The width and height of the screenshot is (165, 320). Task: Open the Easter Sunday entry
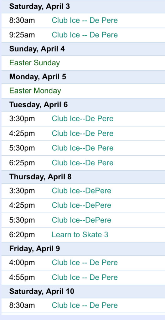tap(34, 63)
